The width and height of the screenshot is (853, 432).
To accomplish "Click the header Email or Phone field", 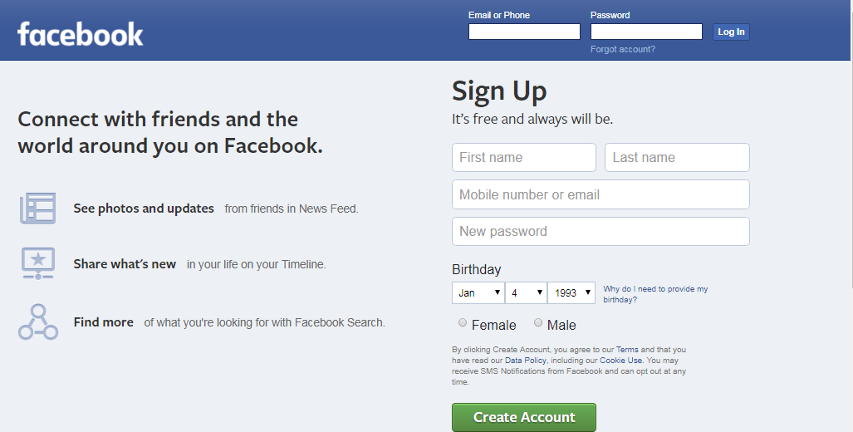I will 523,32.
